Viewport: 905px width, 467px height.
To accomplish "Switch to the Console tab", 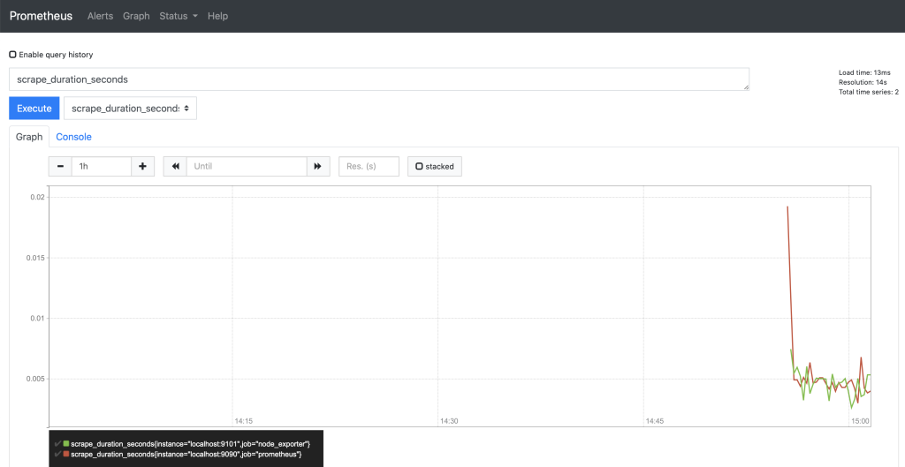I will pos(73,137).
